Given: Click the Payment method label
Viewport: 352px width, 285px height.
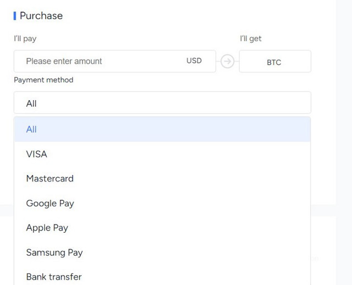Looking at the screenshot, I should click(x=43, y=80).
